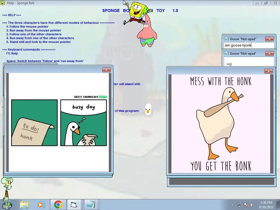Image resolution: width=280 pixels, height=210 pixels.
Task: Close the second Goose Not-epad window
Action: click(269, 53)
